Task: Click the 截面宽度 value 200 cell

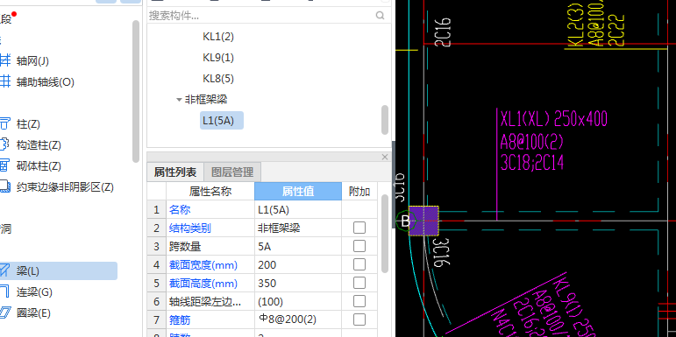Action: 298,264
